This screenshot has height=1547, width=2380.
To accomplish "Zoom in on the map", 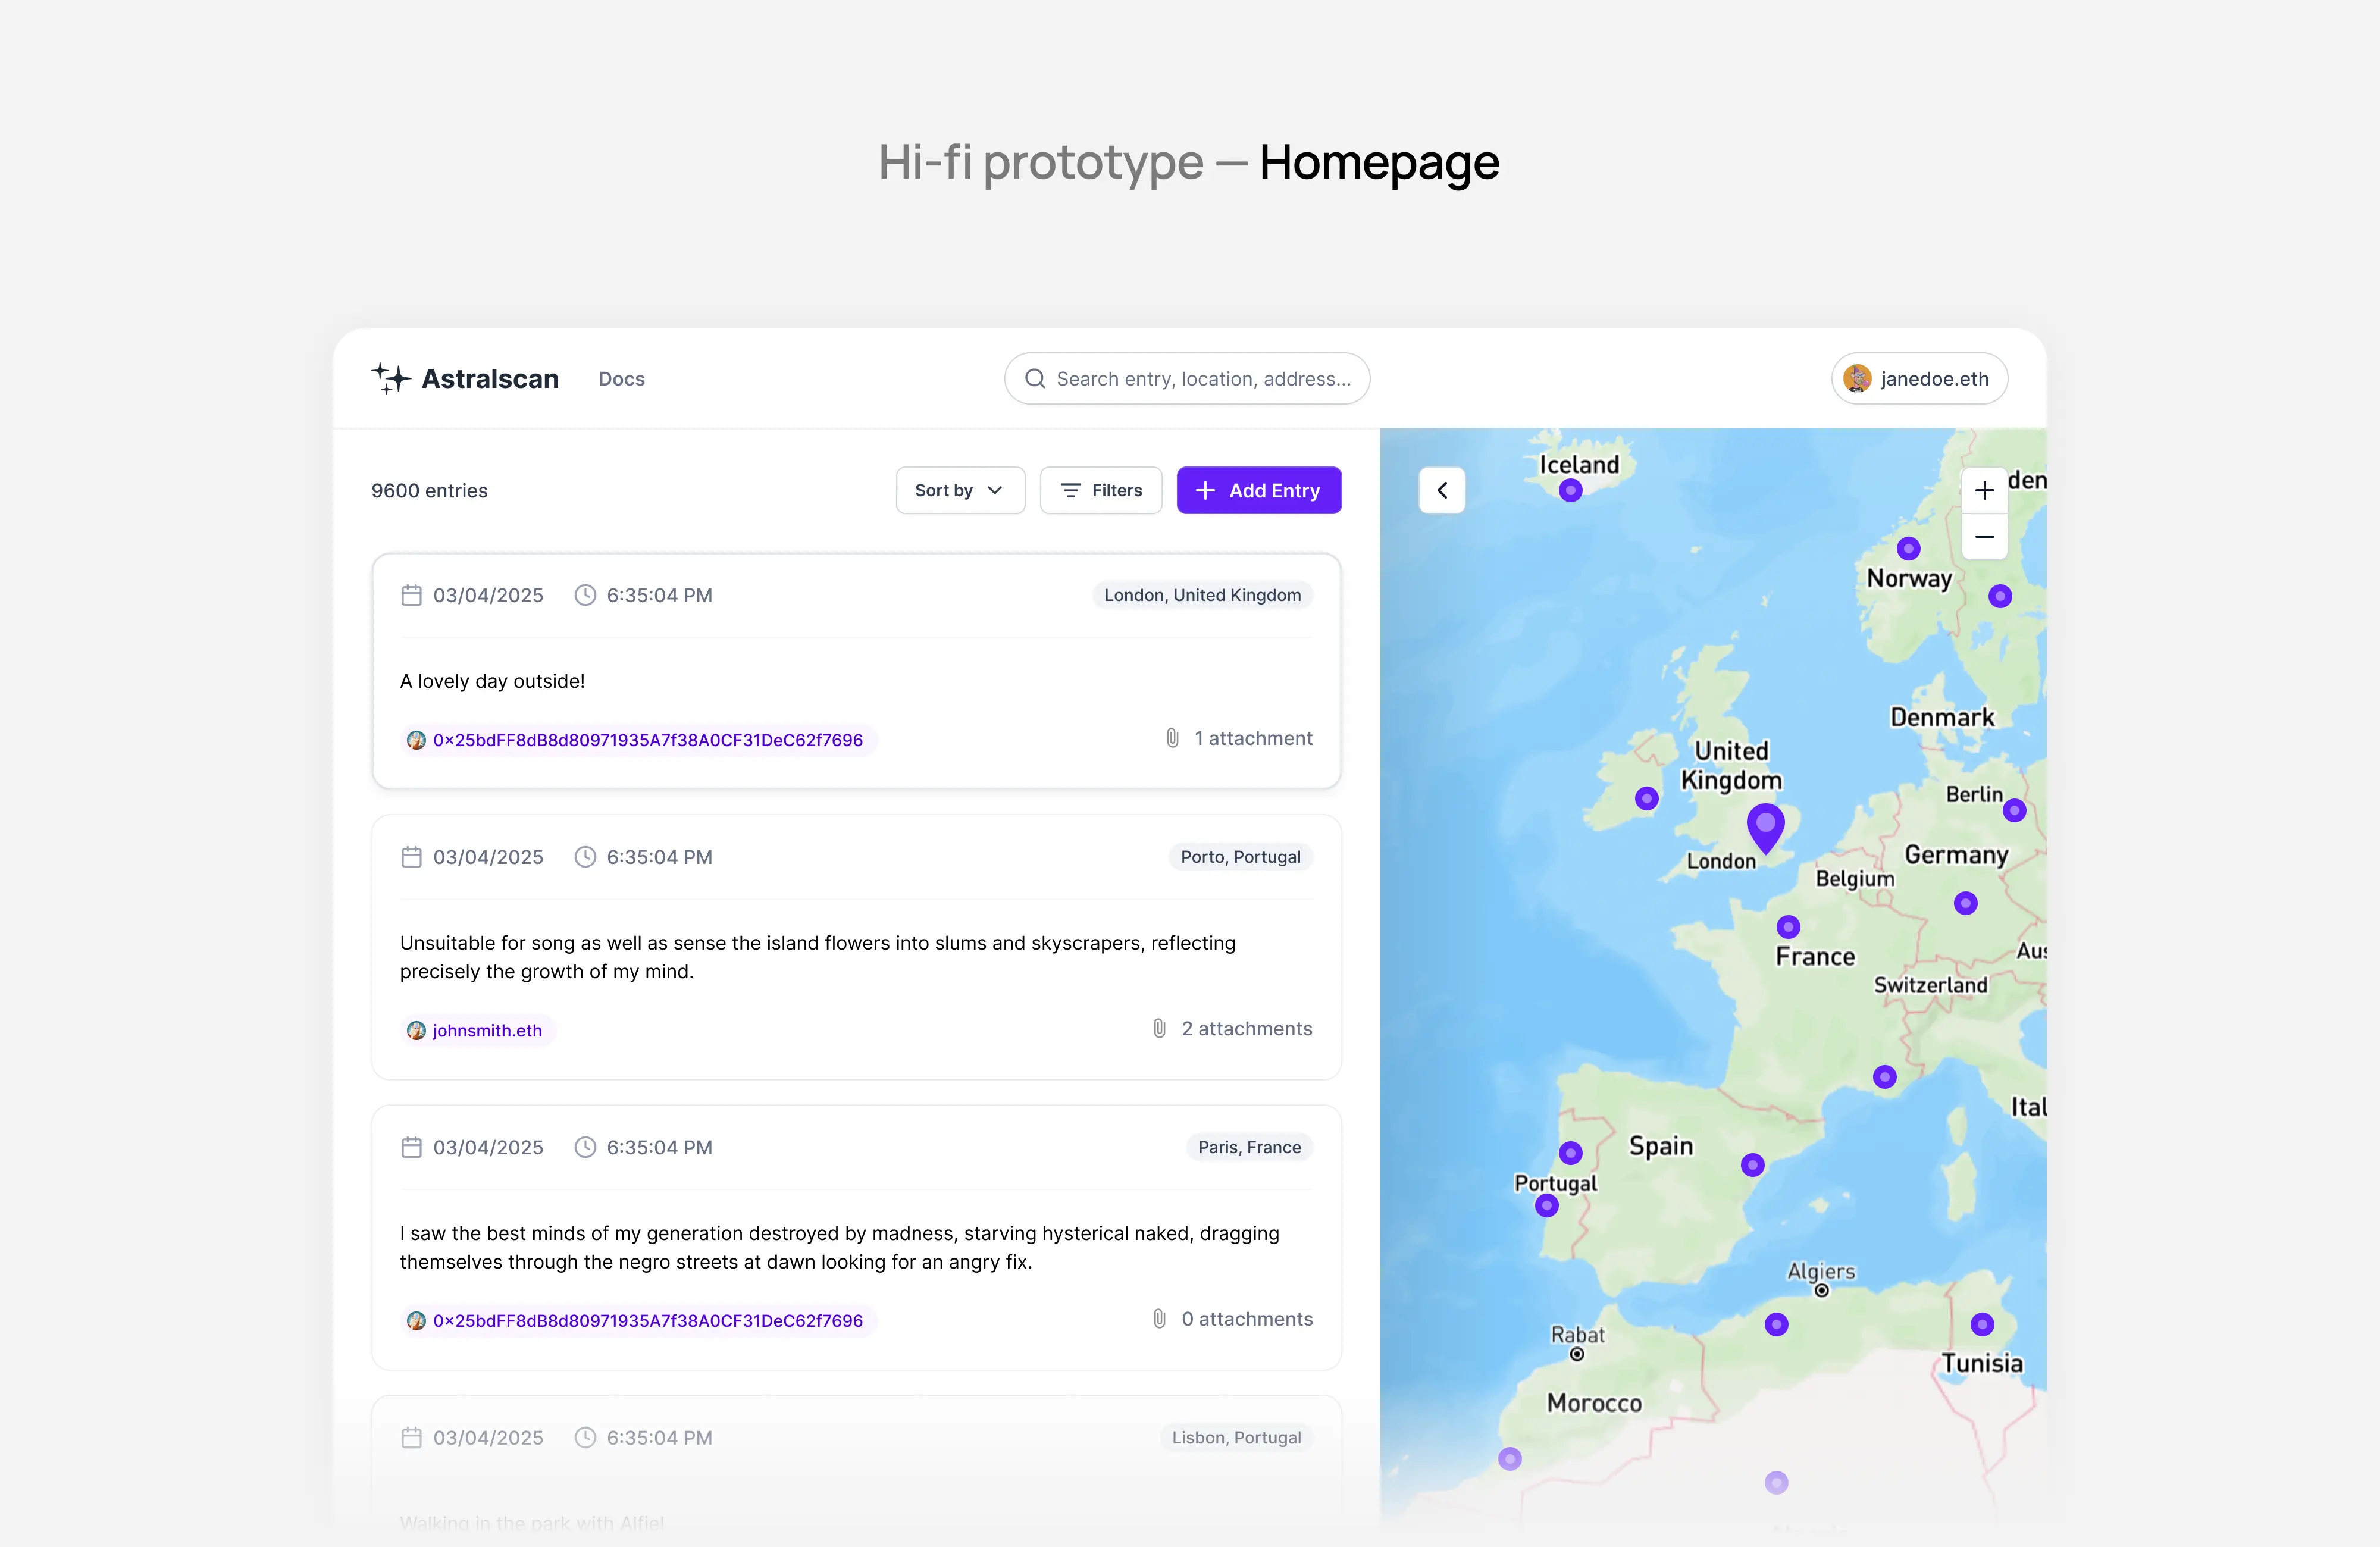I will point(1985,490).
